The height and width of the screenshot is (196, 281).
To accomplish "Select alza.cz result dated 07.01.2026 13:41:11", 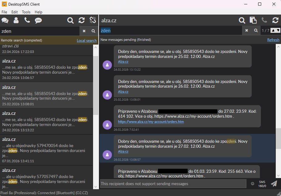I will coord(46,150).
